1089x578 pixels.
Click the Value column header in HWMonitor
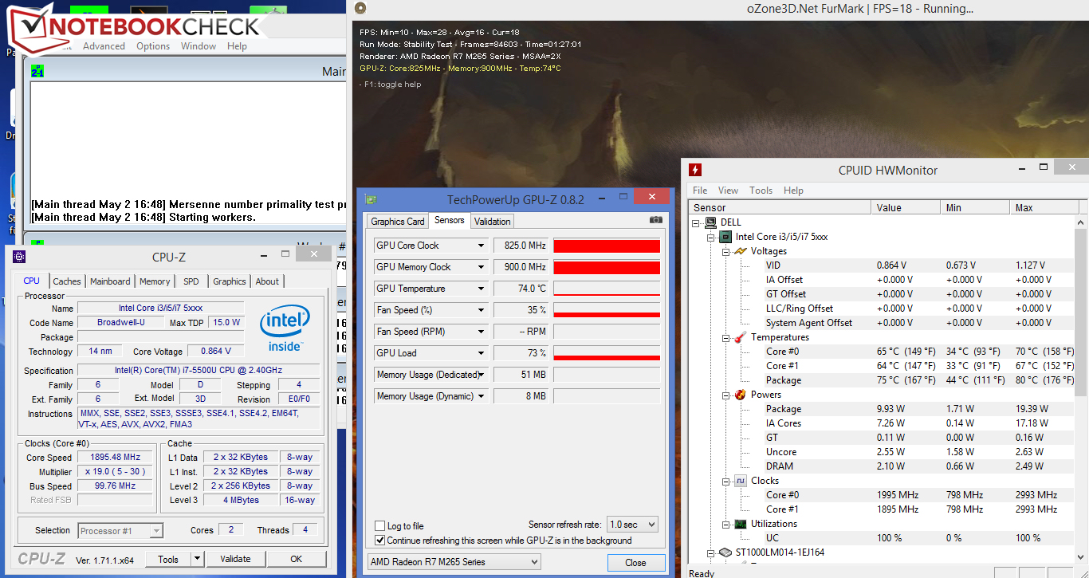point(906,207)
